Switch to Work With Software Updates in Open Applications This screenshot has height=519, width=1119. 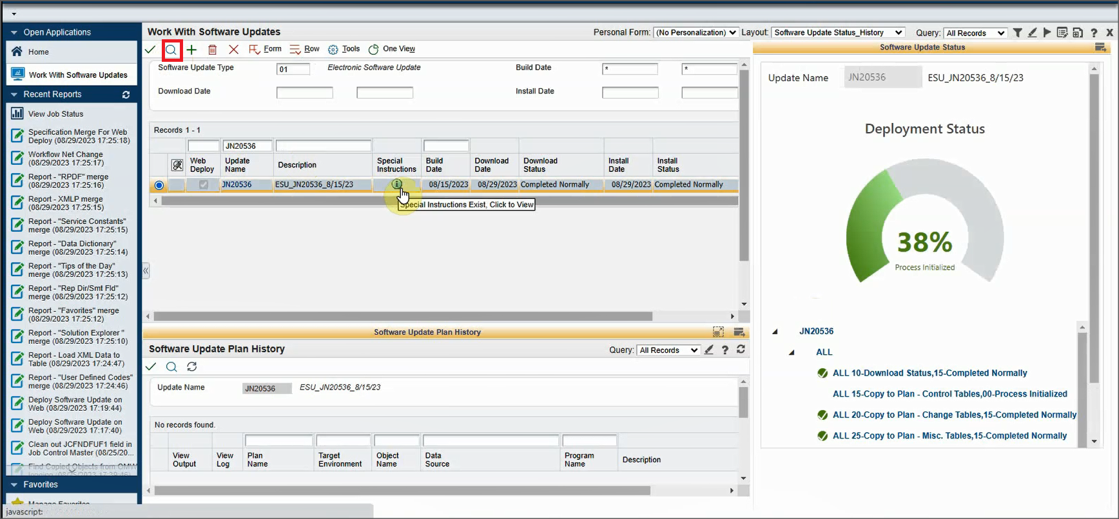(x=72, y=75)
